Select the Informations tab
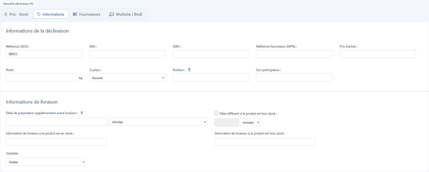The width and height of the screenshot is (429, 172). (x=51, y=14)
